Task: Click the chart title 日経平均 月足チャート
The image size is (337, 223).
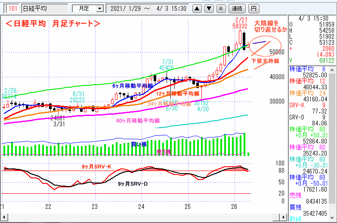Action: [53, 23]
